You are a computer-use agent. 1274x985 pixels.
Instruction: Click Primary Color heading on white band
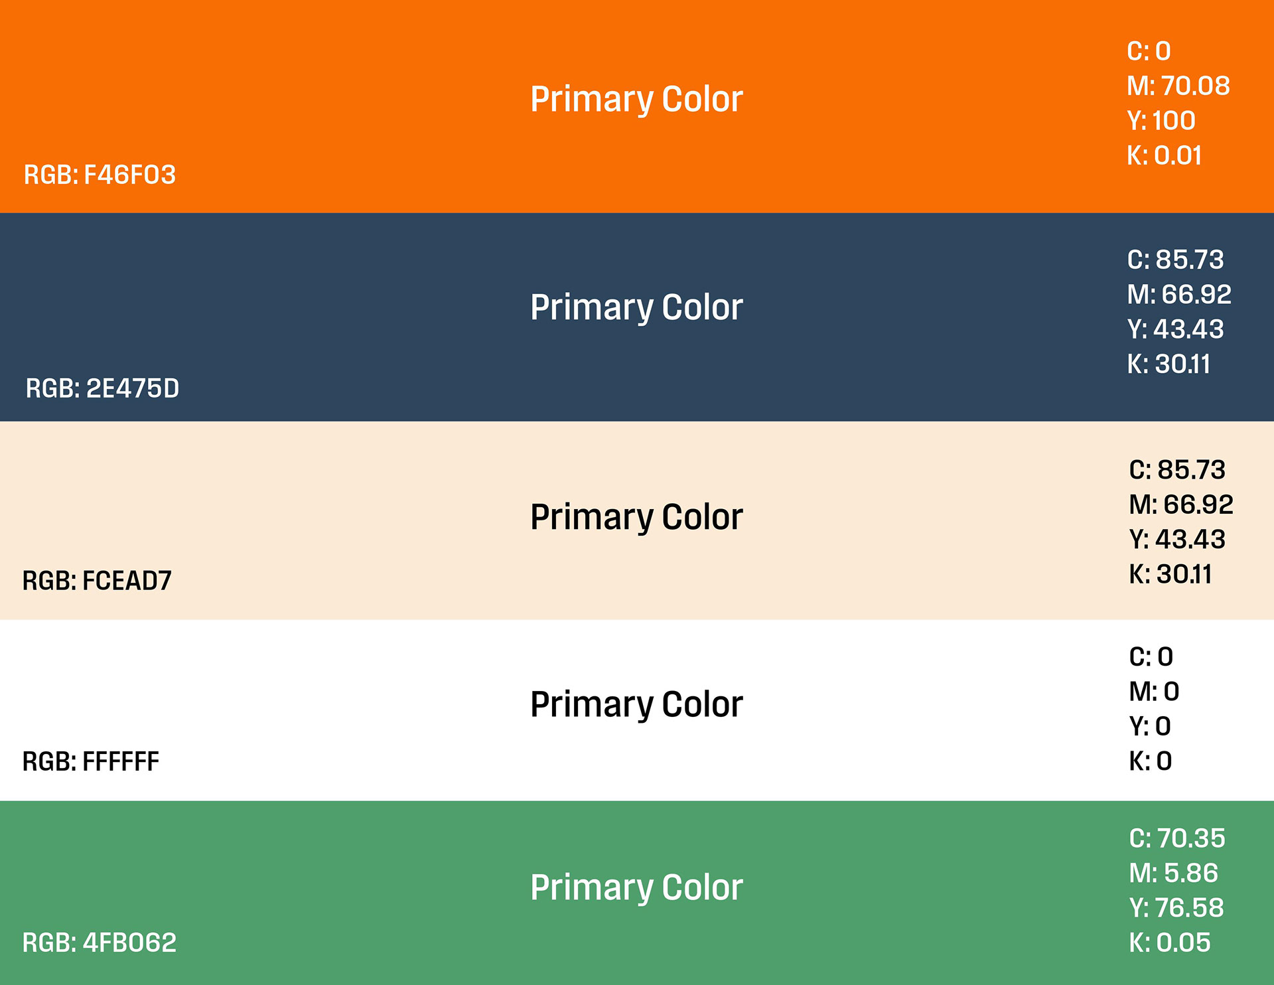tap(636, 704)
